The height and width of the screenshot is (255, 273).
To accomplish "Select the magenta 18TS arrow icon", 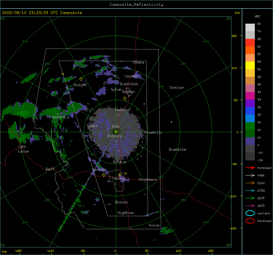I will [250, 206].
